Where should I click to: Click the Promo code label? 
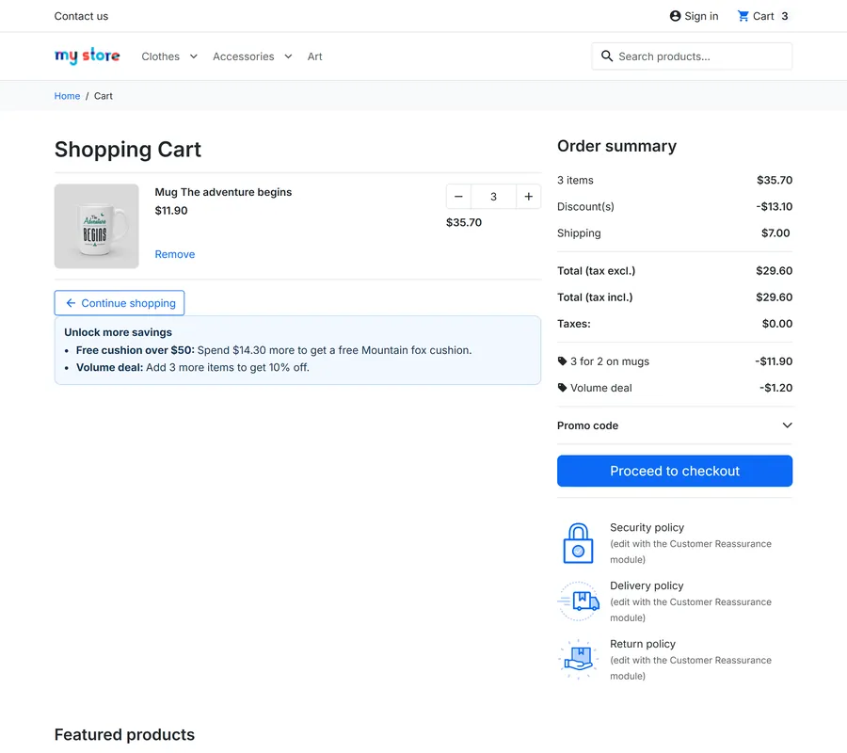click(x=587, y=425)
